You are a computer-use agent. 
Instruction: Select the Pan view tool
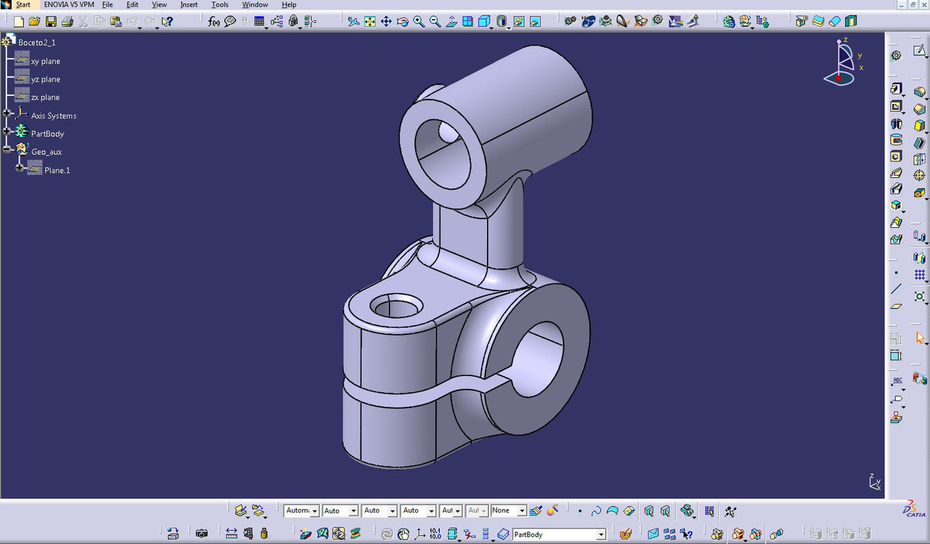[387, 22]
